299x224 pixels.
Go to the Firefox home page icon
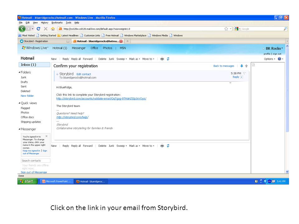point(53,29)
